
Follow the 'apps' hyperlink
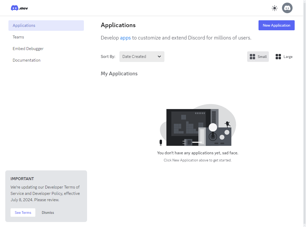[125, 38]
